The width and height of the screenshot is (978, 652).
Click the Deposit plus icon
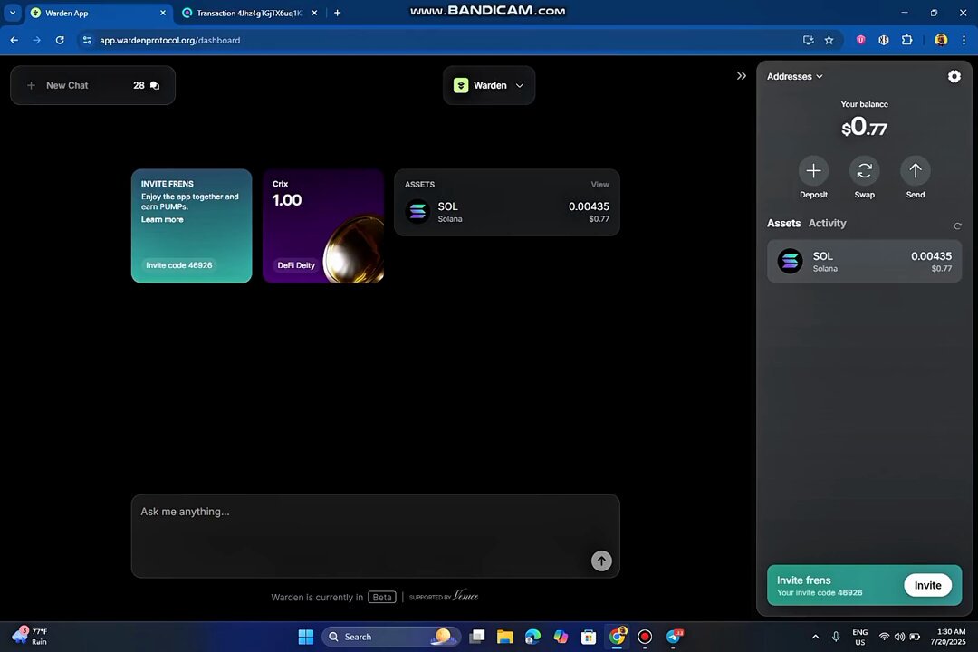(x=813, y=171)
